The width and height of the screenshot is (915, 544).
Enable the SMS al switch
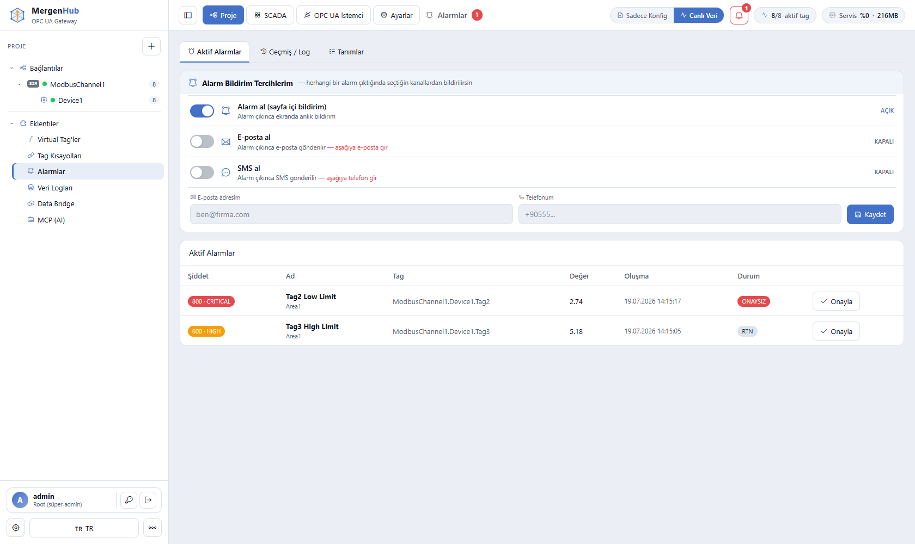pyautogui.click(x=202, y=172)
